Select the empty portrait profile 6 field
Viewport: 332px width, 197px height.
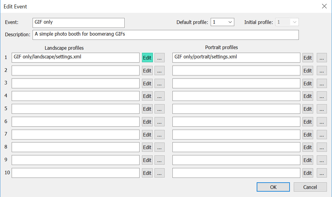click(236, 122)
